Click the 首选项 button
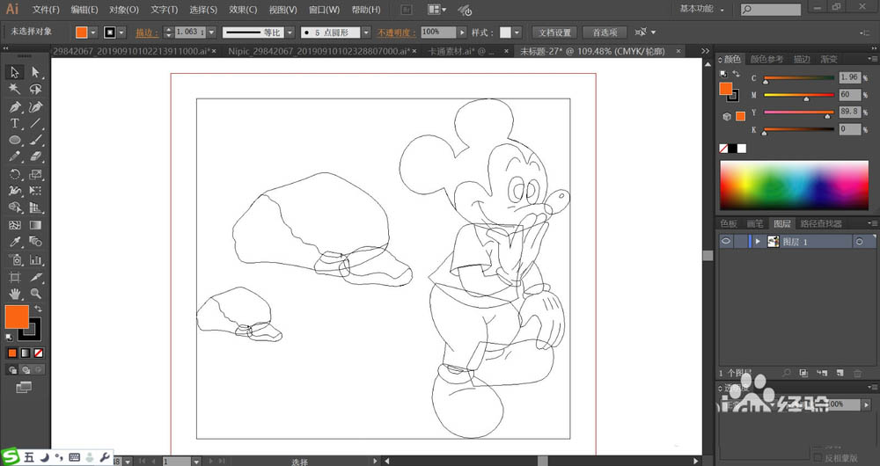Viewport: 880px width, 466px height. pyautogui.click(x=605, y=33)
